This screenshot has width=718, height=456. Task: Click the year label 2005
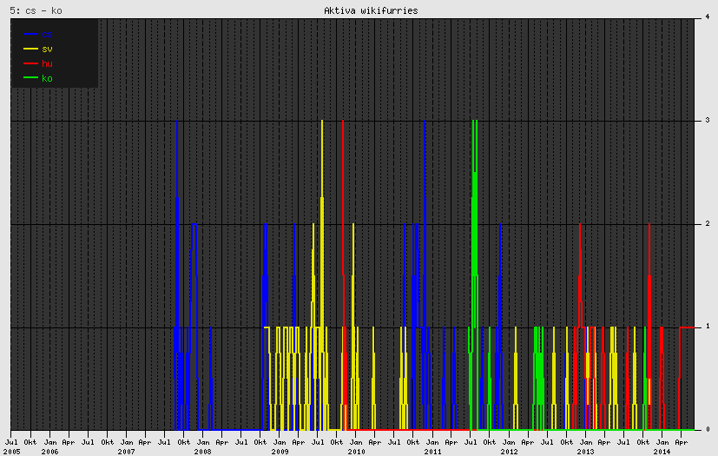click(x=11, y=452)
